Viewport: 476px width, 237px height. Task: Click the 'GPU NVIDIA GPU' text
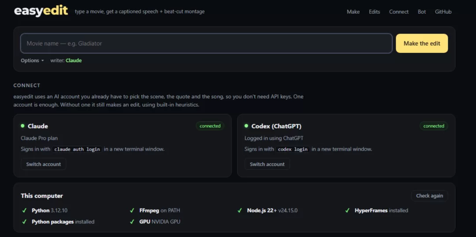160,222
